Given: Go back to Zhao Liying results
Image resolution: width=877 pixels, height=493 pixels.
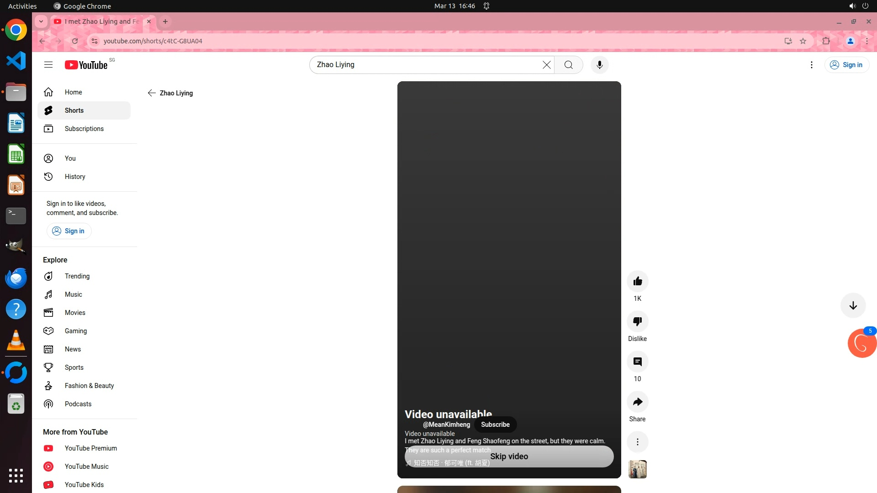Looking at the screenshot, I should pyautogui.click(x=152, y=93).
